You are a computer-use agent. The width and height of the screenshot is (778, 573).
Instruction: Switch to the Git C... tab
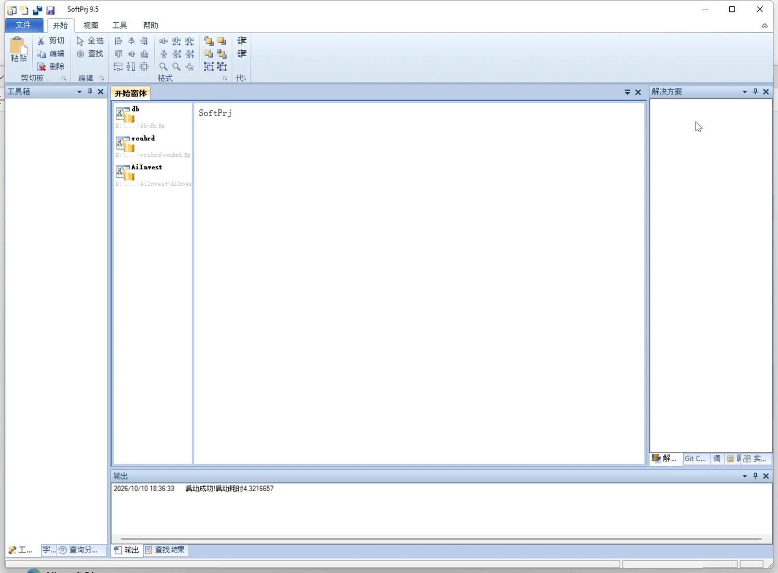695,459
